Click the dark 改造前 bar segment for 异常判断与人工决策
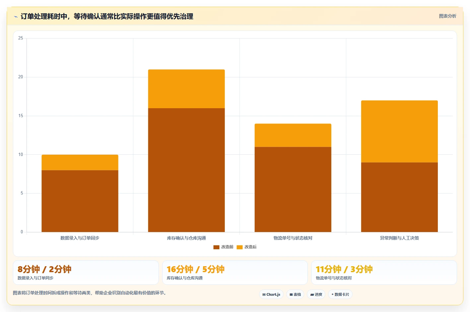 (x=399, y=197)
